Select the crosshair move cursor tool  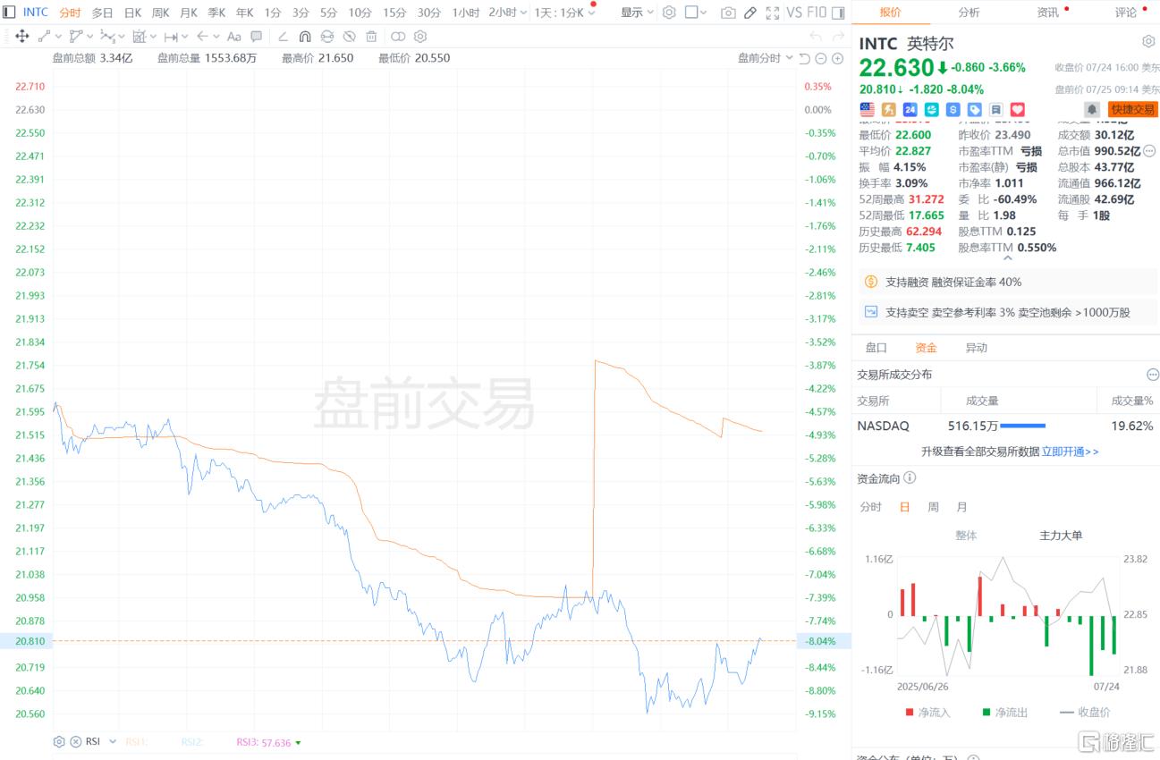point(22,37)
